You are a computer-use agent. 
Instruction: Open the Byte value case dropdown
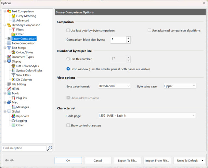[180, 86]
